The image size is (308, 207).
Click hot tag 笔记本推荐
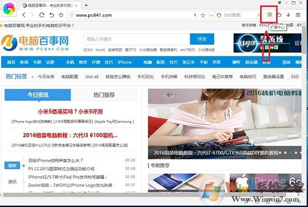click(222, 77)
